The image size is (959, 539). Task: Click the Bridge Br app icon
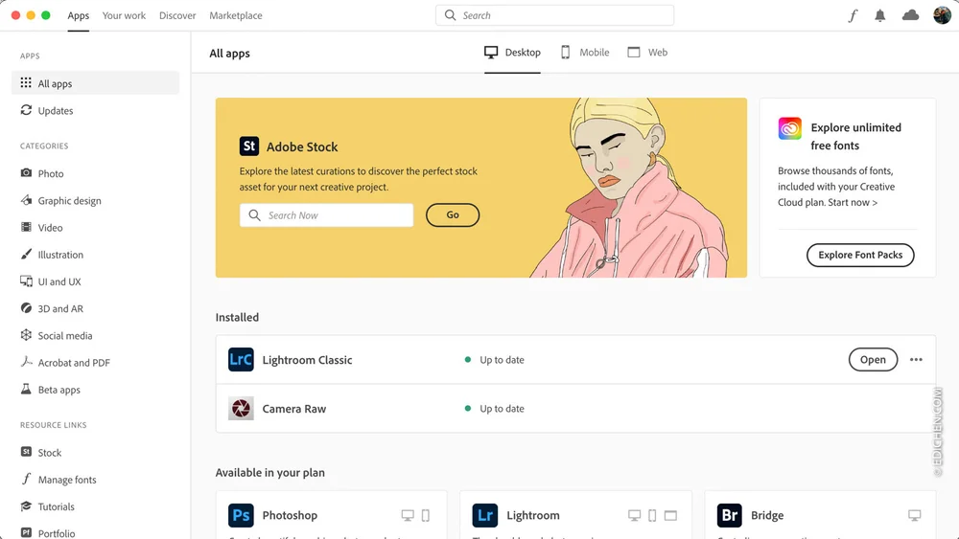[x=730, y=515]
